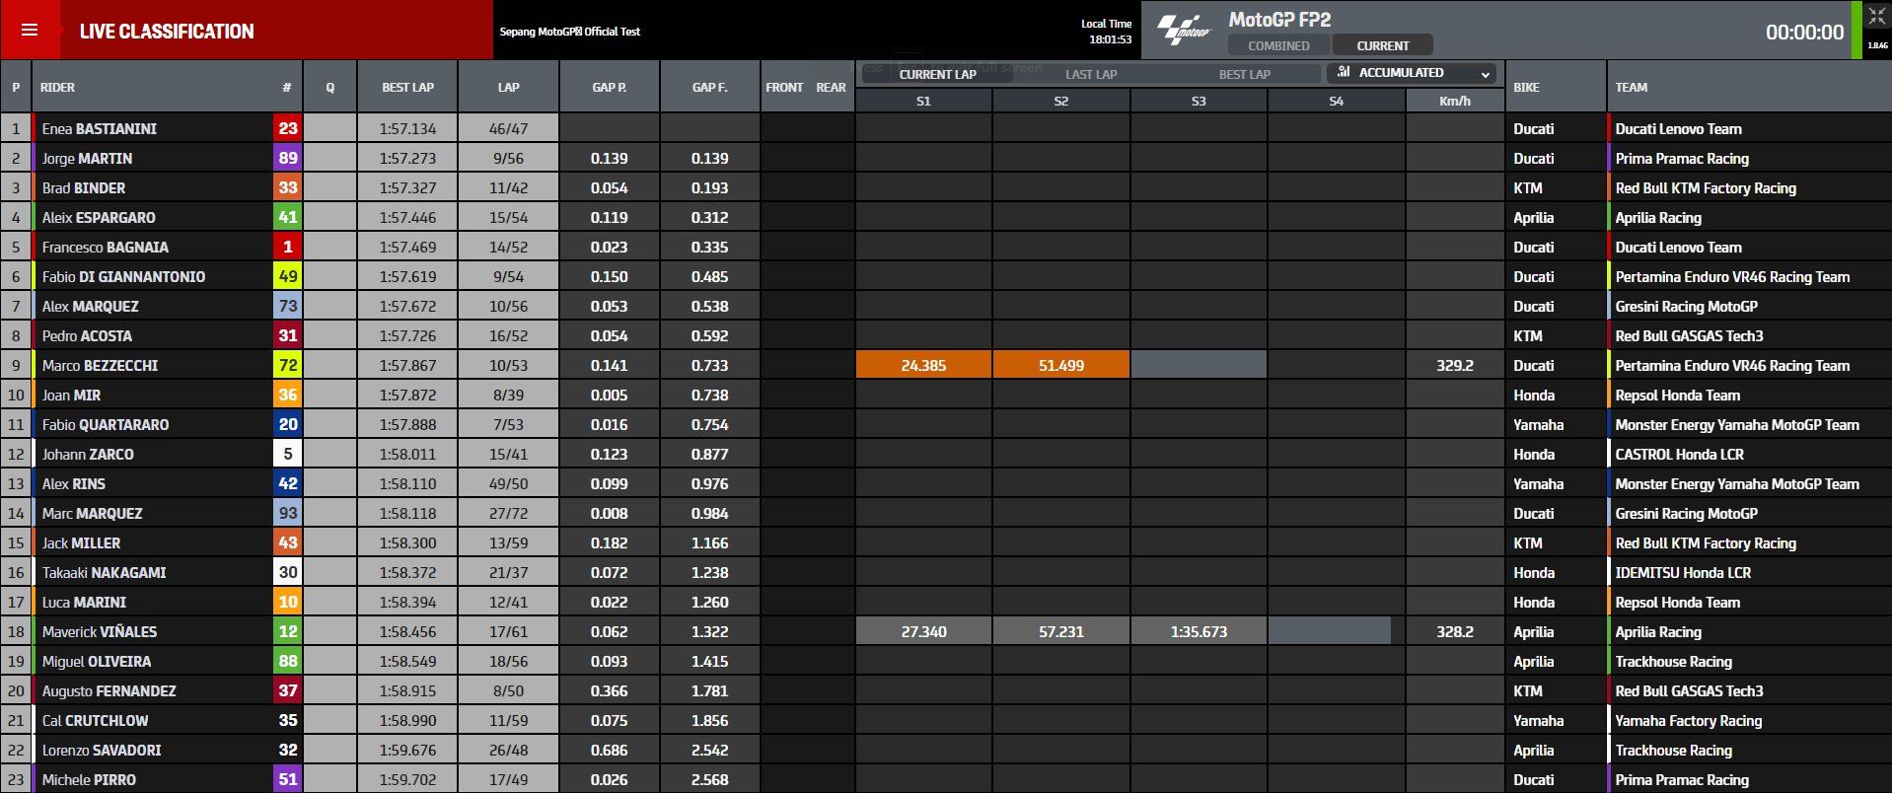Click the Km/h column header

click(1454, 101)
